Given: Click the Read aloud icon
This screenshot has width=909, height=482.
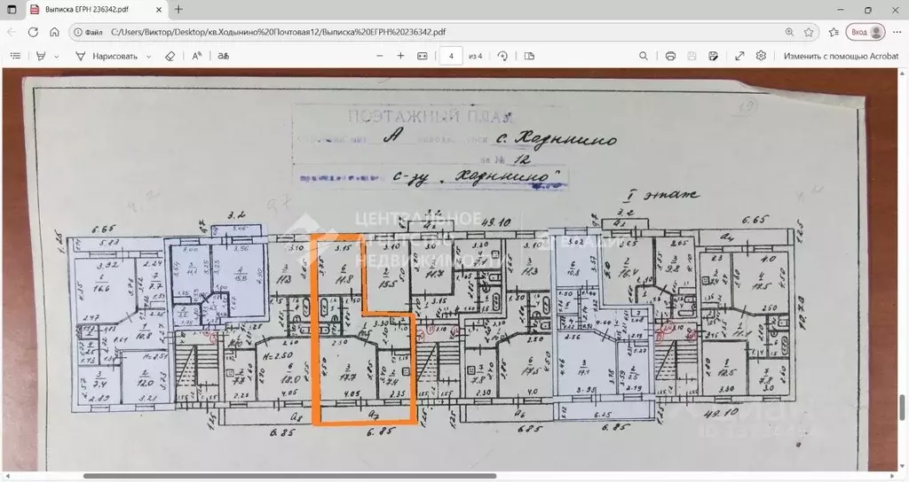Looking at the screenshot, I should point(197,56).
